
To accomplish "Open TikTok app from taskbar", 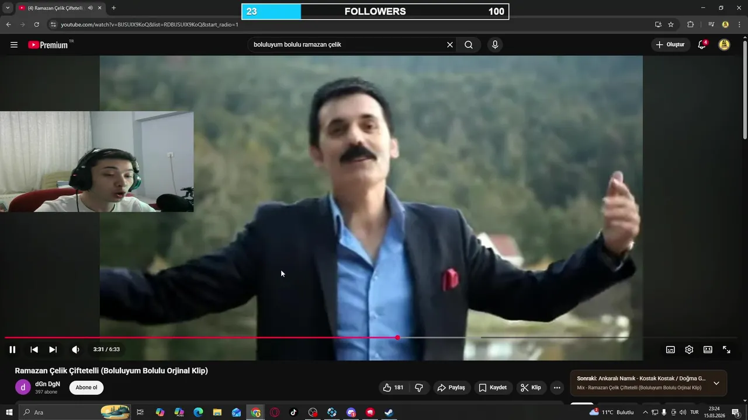I will (x=293, y=412).
